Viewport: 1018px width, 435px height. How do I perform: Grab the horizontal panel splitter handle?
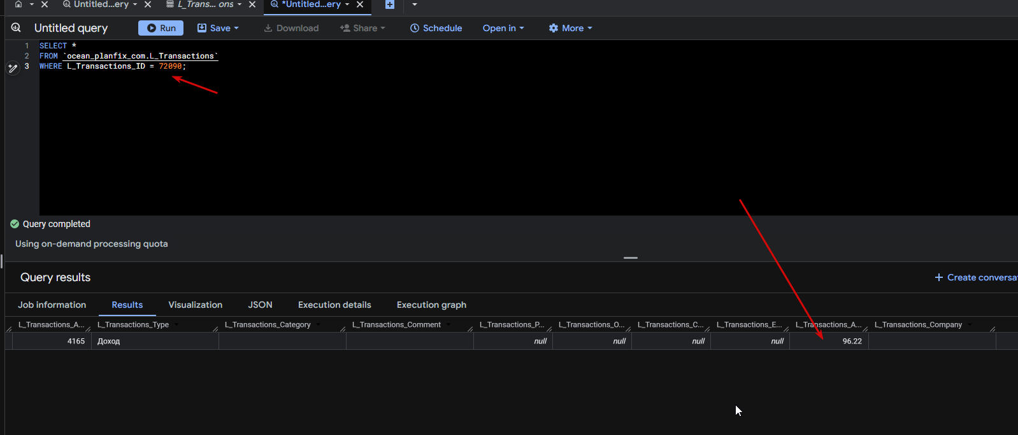631,258
